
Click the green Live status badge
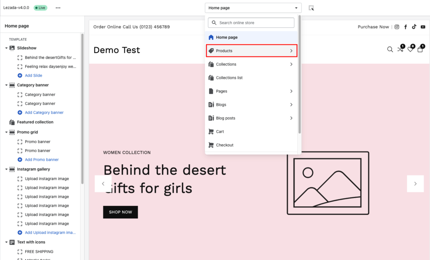(x=41, y=8)
